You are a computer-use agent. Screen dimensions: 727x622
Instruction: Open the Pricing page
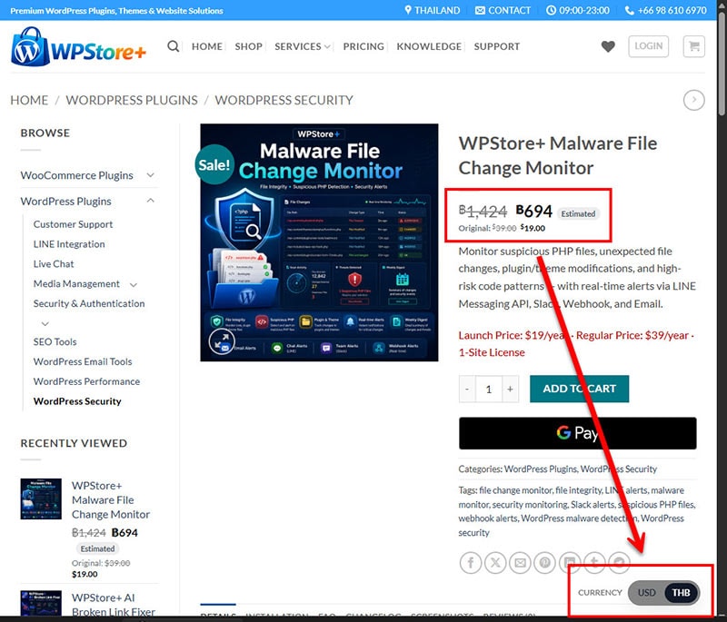(x=363, y=46)
